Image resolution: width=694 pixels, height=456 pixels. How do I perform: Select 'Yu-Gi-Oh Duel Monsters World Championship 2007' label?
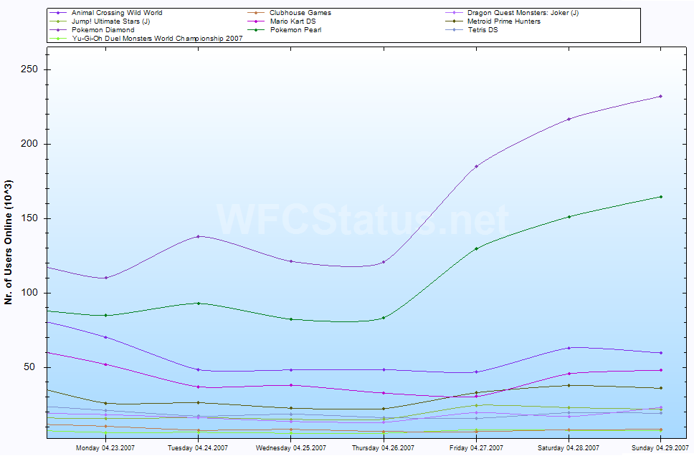[157, 39]
